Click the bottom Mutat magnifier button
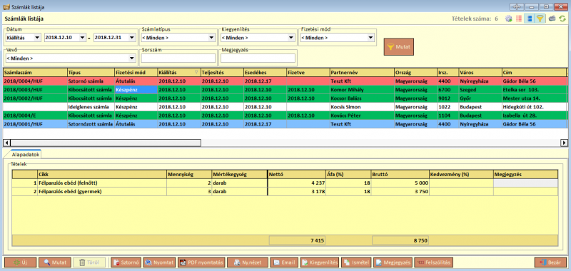The width and height of the screenshot is (571, 271). [55, 262]
